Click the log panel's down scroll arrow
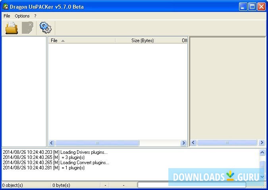 262,176
